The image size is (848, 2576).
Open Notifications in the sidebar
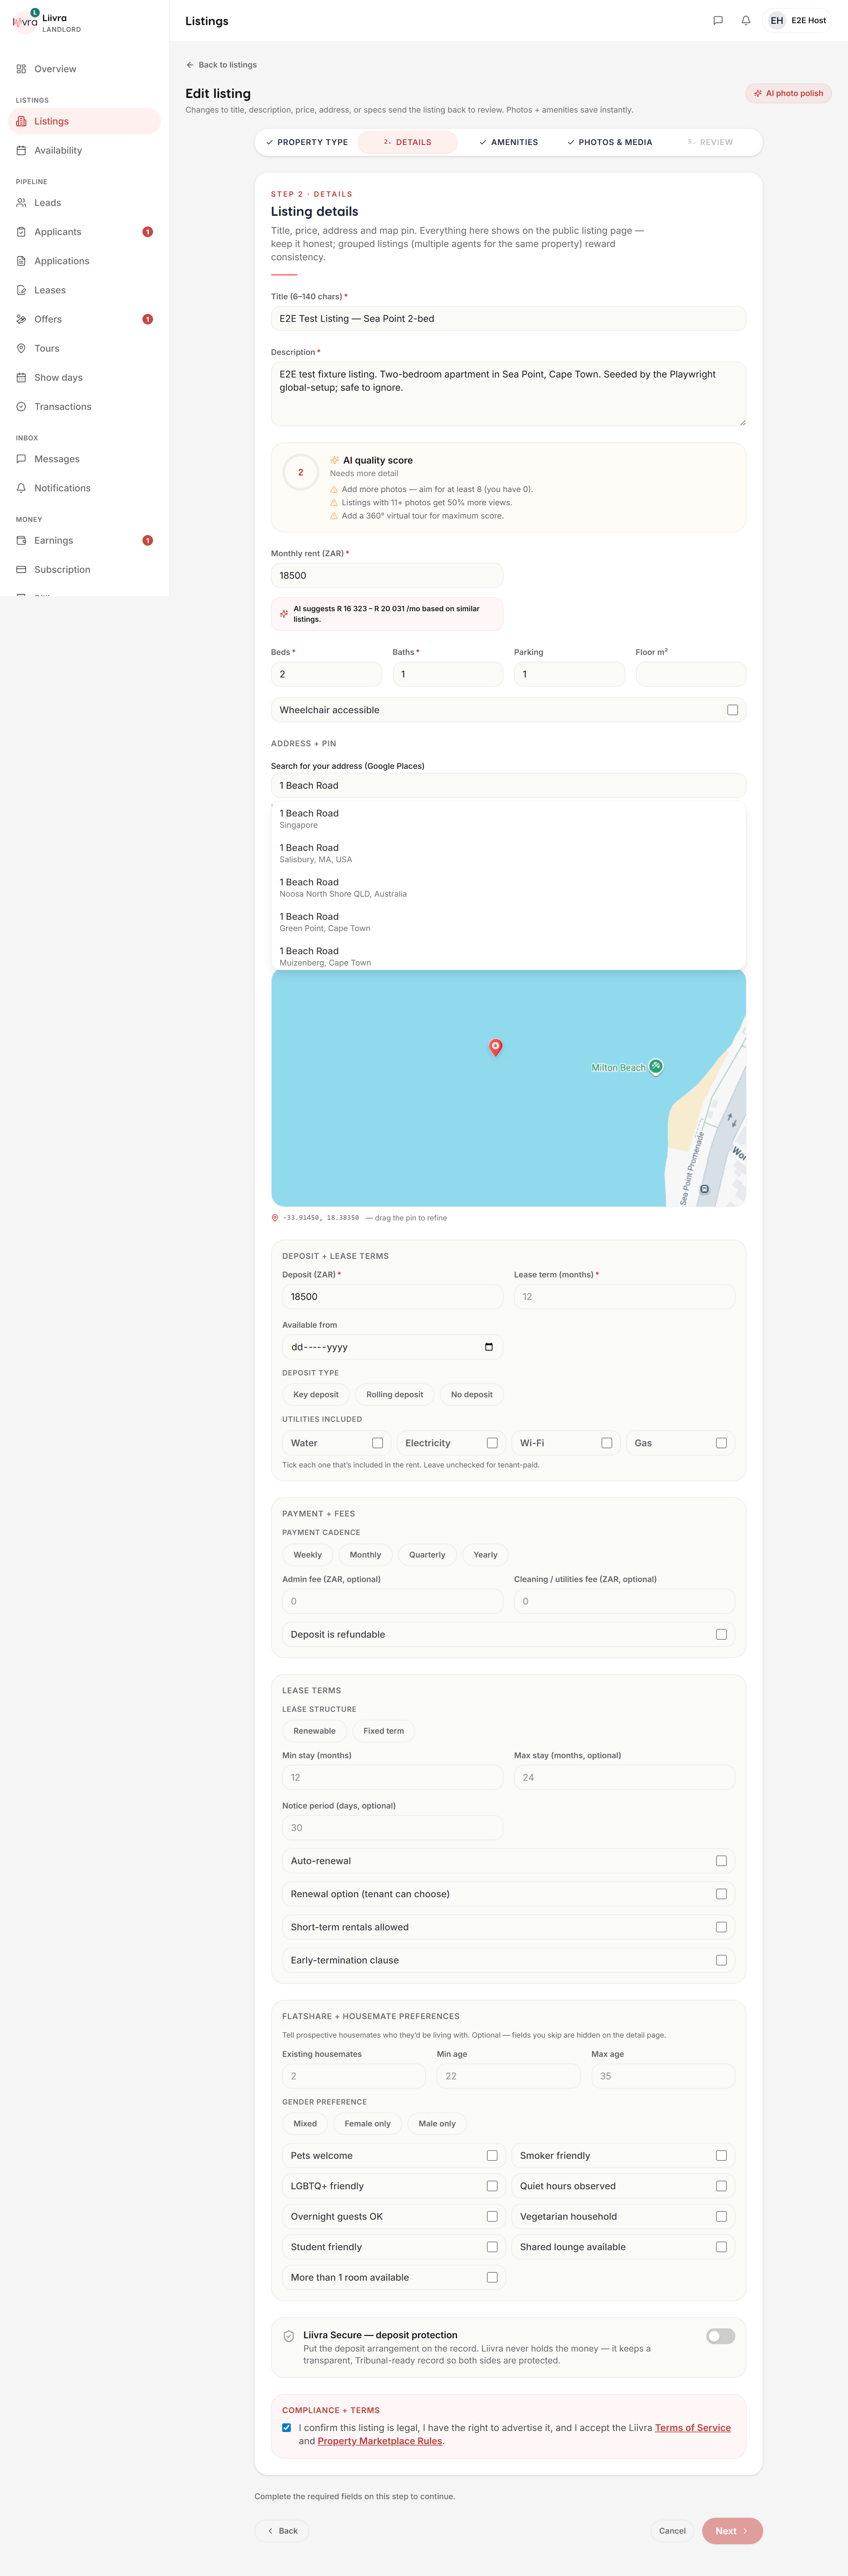84,488
